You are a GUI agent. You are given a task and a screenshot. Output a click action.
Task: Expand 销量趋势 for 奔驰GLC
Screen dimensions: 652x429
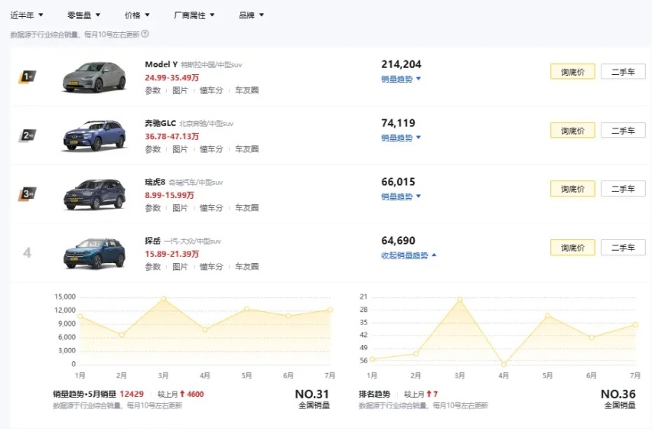pyautogui.click(x=401, y=138)
